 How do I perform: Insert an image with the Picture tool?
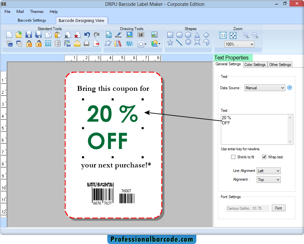130,34
